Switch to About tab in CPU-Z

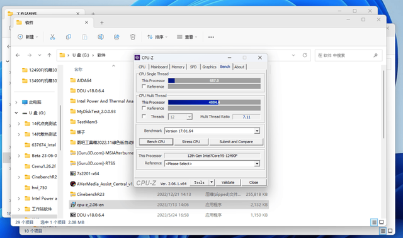[239, 67]
